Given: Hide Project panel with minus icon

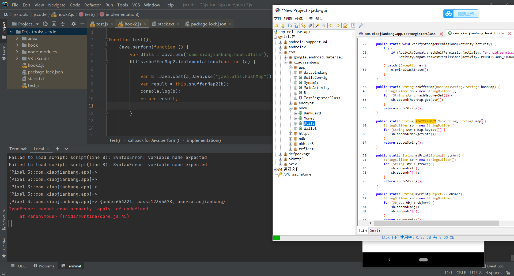Looking at the screenshot, I should coord(82,24).
